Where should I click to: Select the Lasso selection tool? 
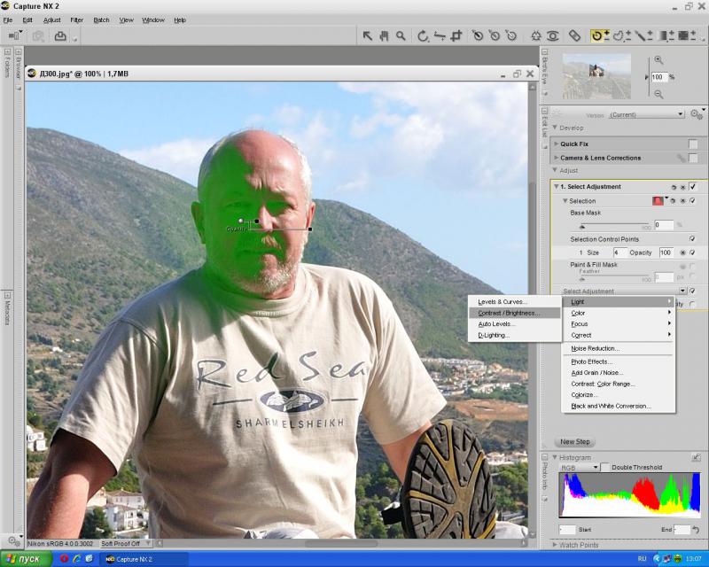(x=622, y=35)
